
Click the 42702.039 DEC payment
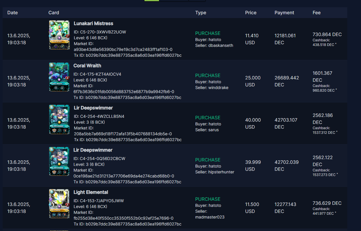click(287, 166)
